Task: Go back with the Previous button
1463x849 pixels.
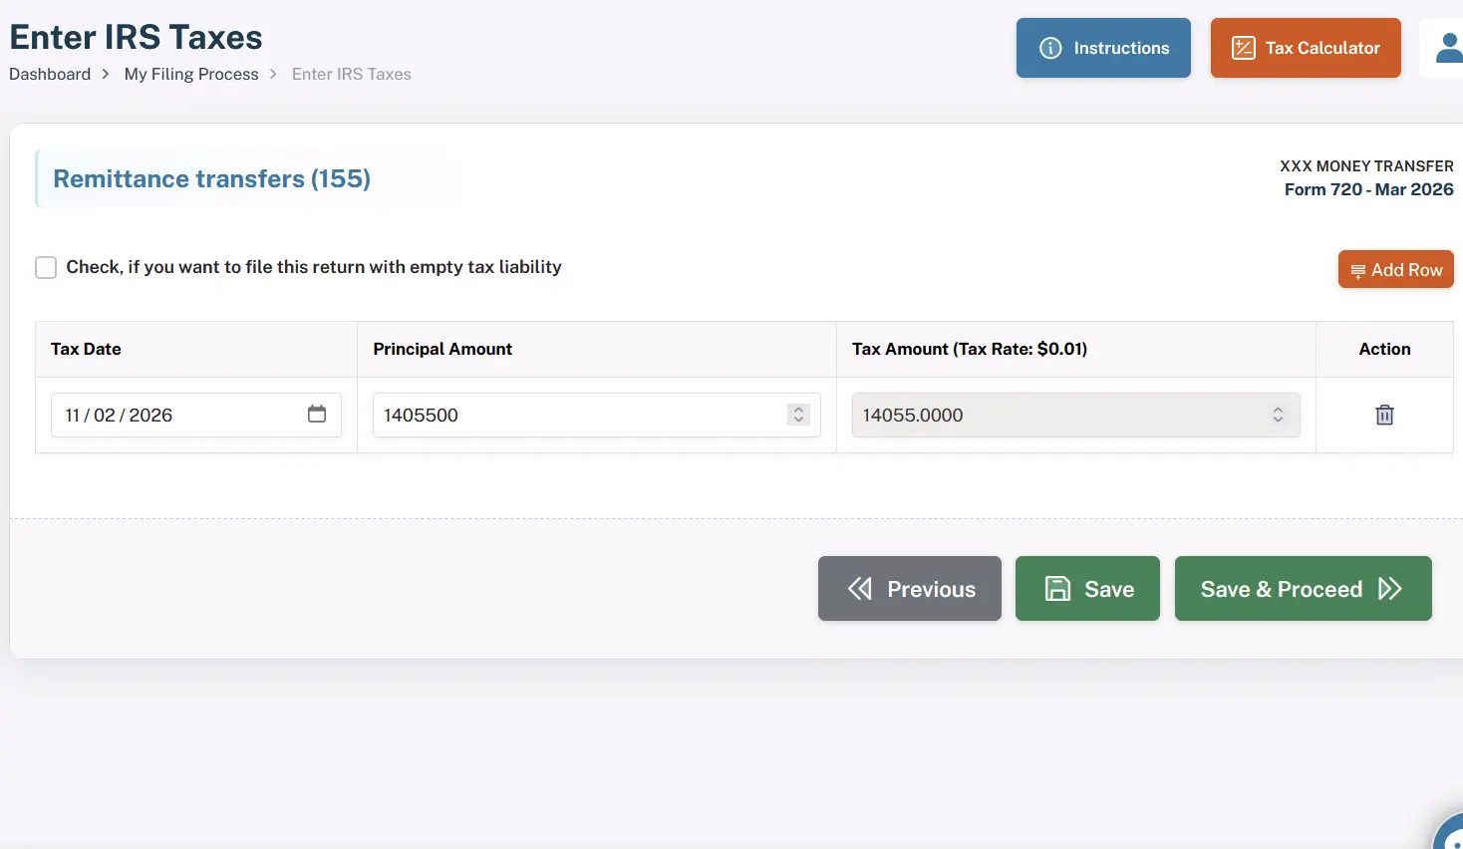Action: 909,589
